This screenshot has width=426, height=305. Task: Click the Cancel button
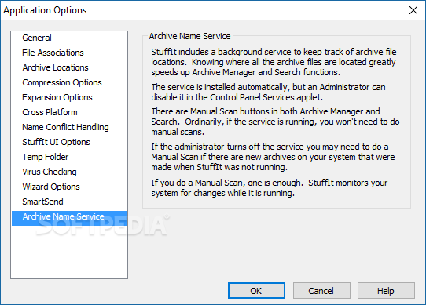click(x=321, y=291)
